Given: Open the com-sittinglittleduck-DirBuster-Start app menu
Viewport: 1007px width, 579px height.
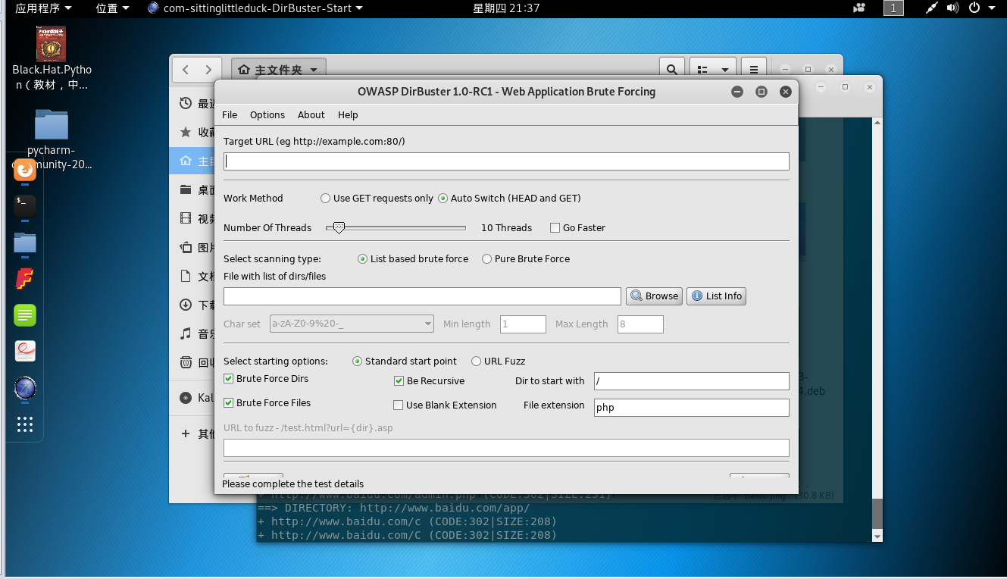Looking at the screenshot, I should [255, 8].
